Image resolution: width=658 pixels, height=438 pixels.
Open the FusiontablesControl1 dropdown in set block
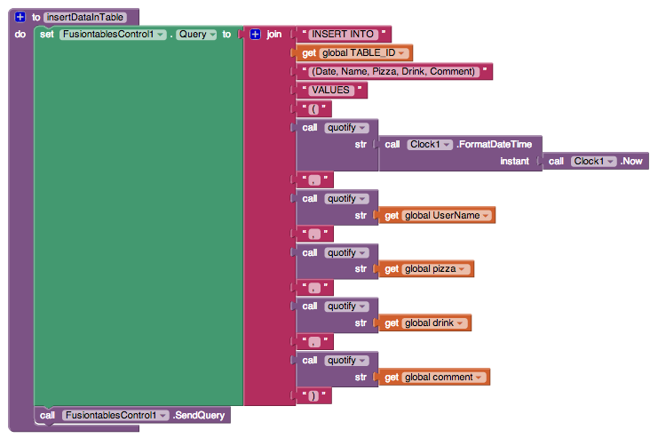click(113, 34)
